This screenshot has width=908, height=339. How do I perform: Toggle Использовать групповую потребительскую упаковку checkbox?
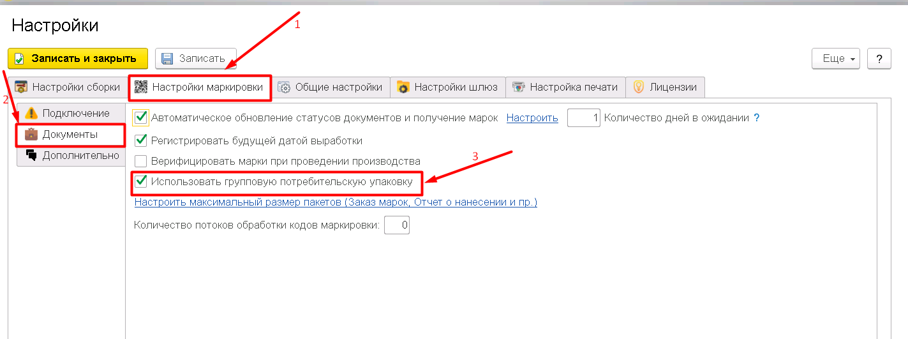point(141,182)
